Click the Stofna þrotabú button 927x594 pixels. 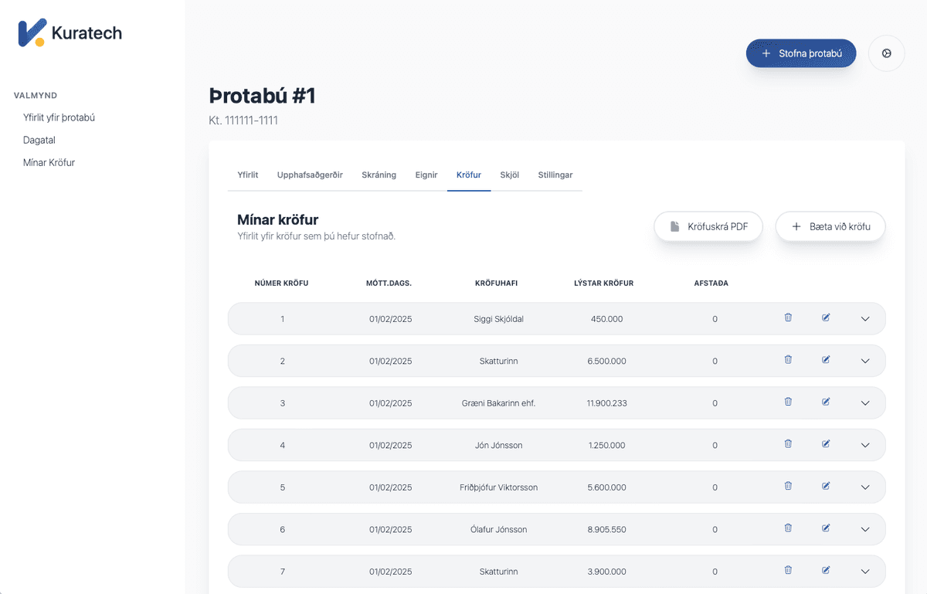[x=801, y=53]
